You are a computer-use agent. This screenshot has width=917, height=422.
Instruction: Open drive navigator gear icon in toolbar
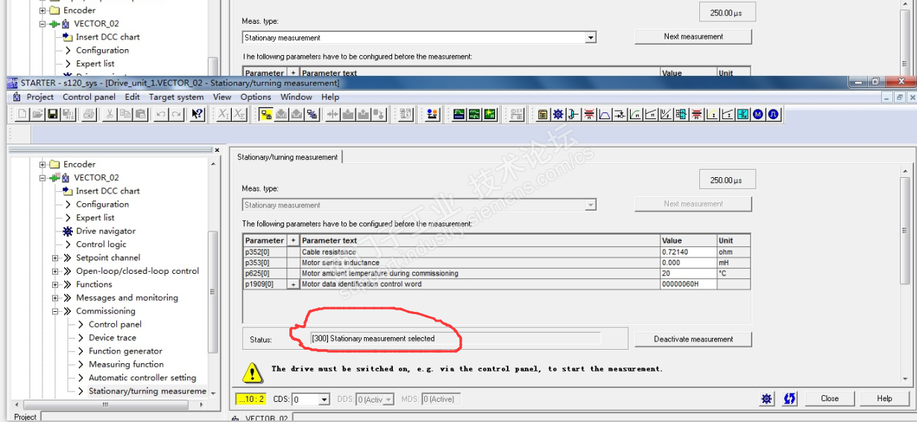558,114
